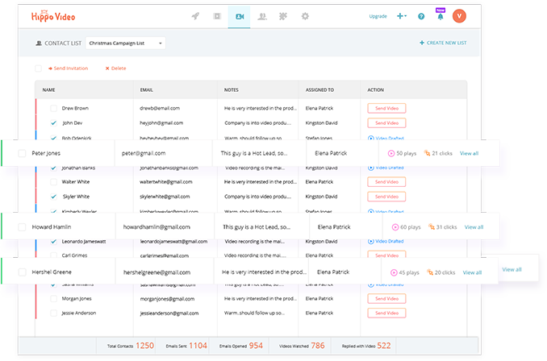The width and height of the screenshot is (547, 361).
Task: Click the help question mark icon
Action: pos(421,16)
